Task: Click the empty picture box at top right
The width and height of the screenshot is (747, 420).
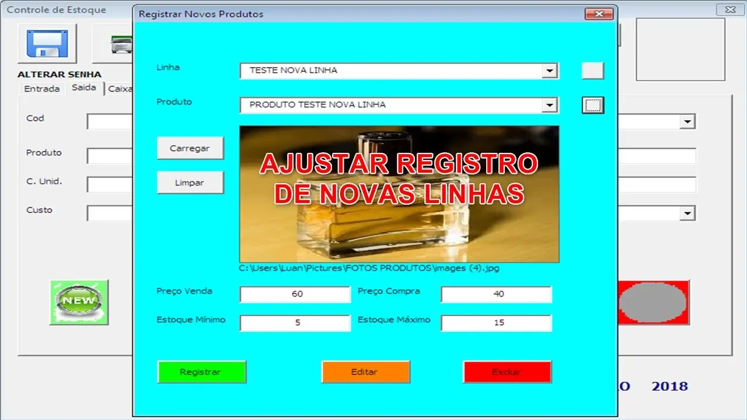Action: pos(680,49)
